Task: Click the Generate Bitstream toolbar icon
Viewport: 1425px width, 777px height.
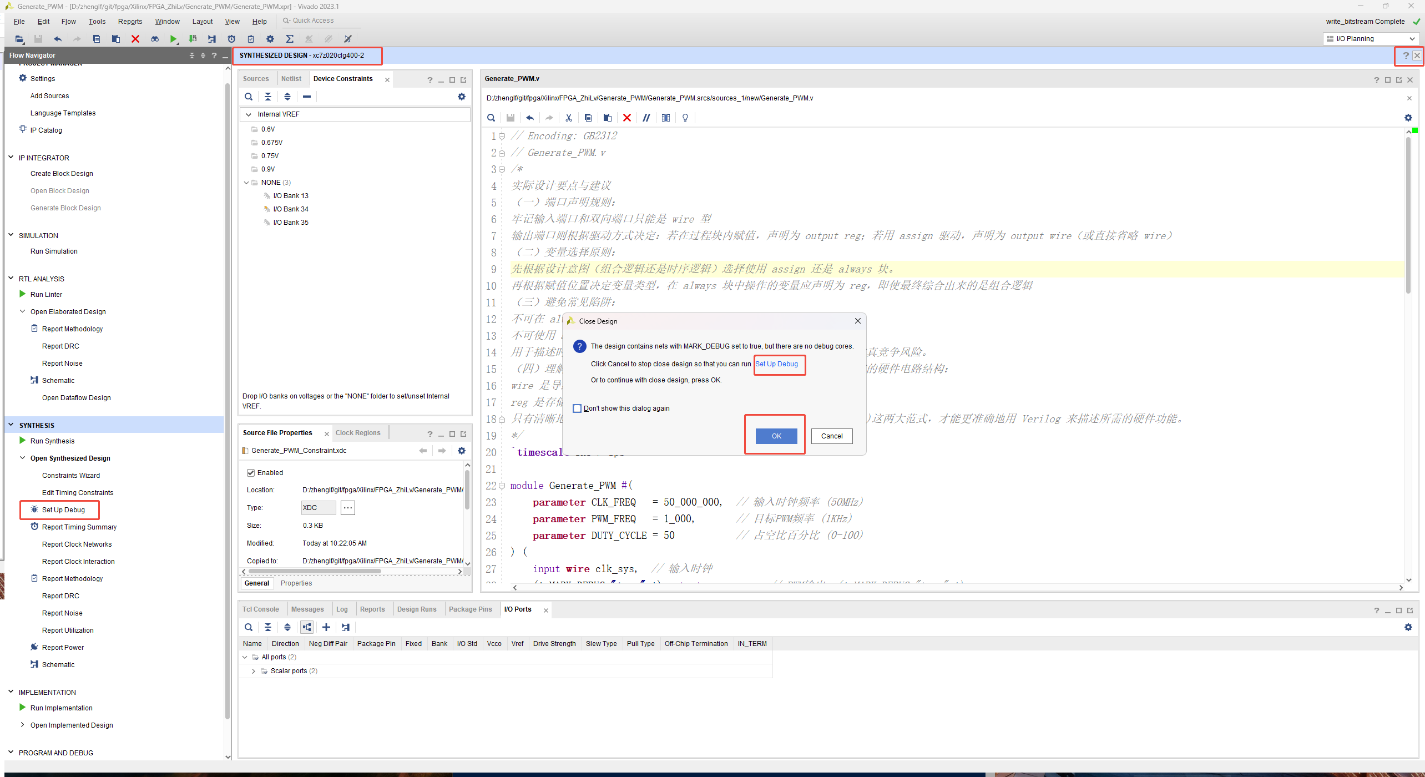Action: pos(193,39)
